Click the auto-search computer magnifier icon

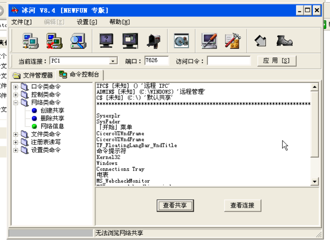pos(78,41)
